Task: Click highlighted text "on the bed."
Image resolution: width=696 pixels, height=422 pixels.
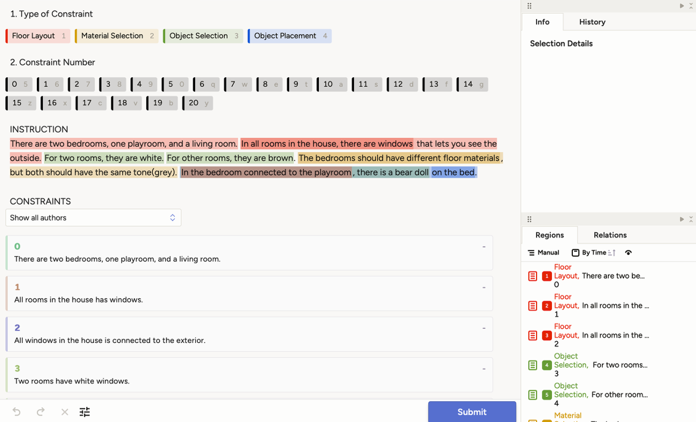Action: click(454, 172)
